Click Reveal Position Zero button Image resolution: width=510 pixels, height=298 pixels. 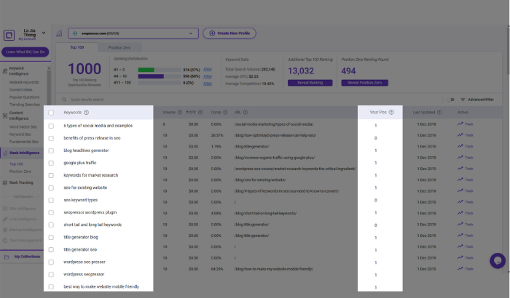click(x=364, y=83)
